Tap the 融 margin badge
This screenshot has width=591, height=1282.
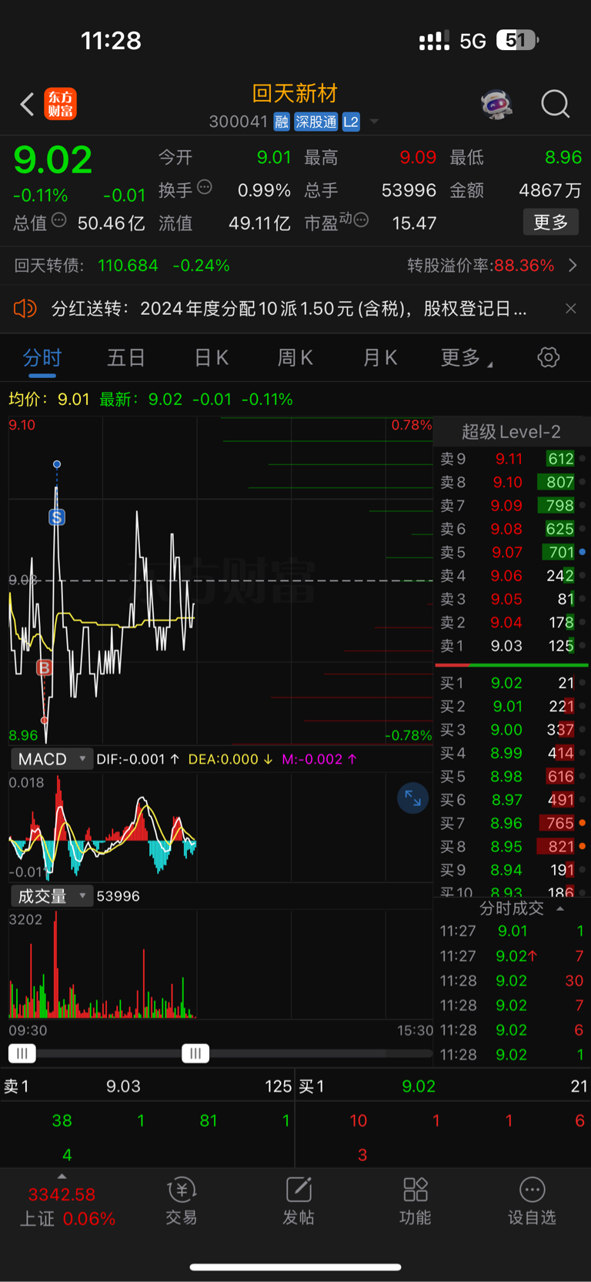[x=281, y=122]
